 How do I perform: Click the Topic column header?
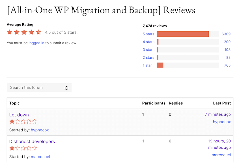(x=14, y=103)
